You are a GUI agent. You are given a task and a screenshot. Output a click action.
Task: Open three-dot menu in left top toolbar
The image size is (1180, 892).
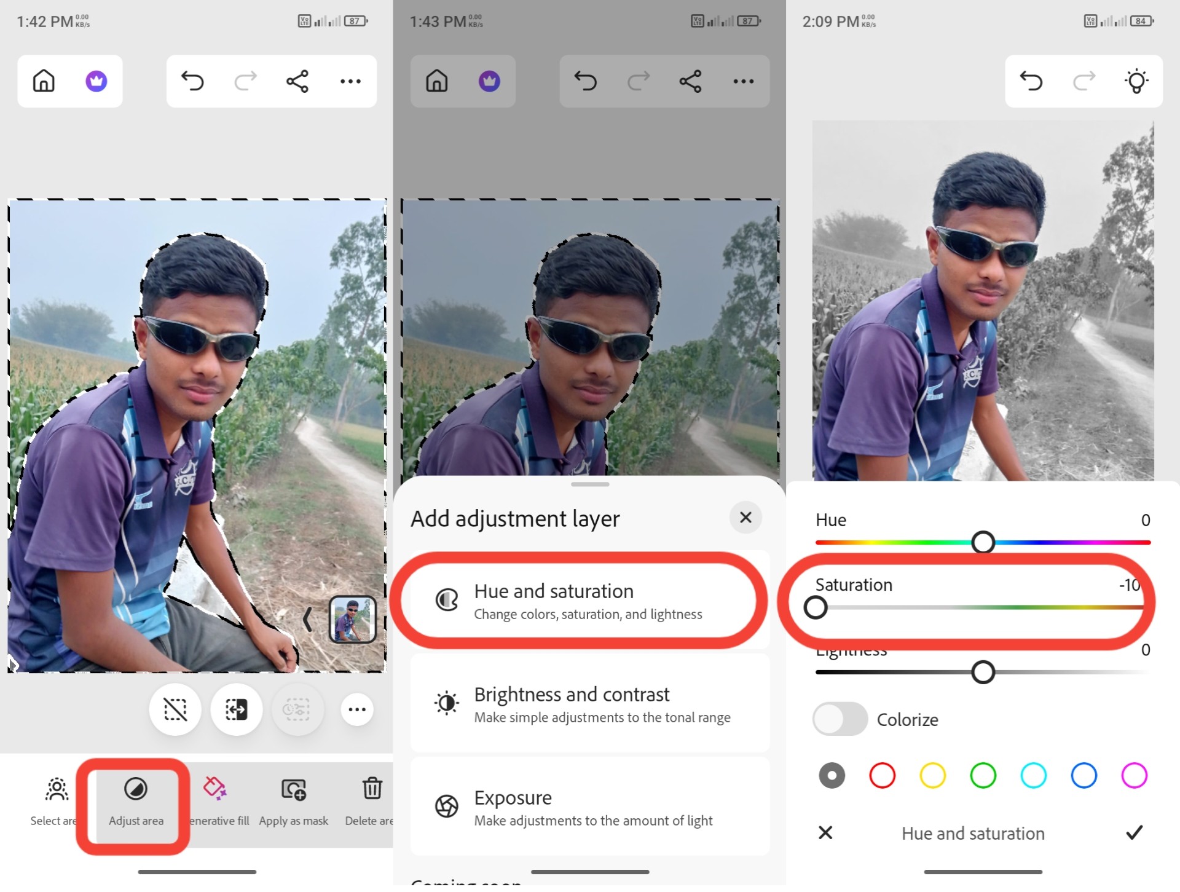pyautogui.click(x=350, y=81)
